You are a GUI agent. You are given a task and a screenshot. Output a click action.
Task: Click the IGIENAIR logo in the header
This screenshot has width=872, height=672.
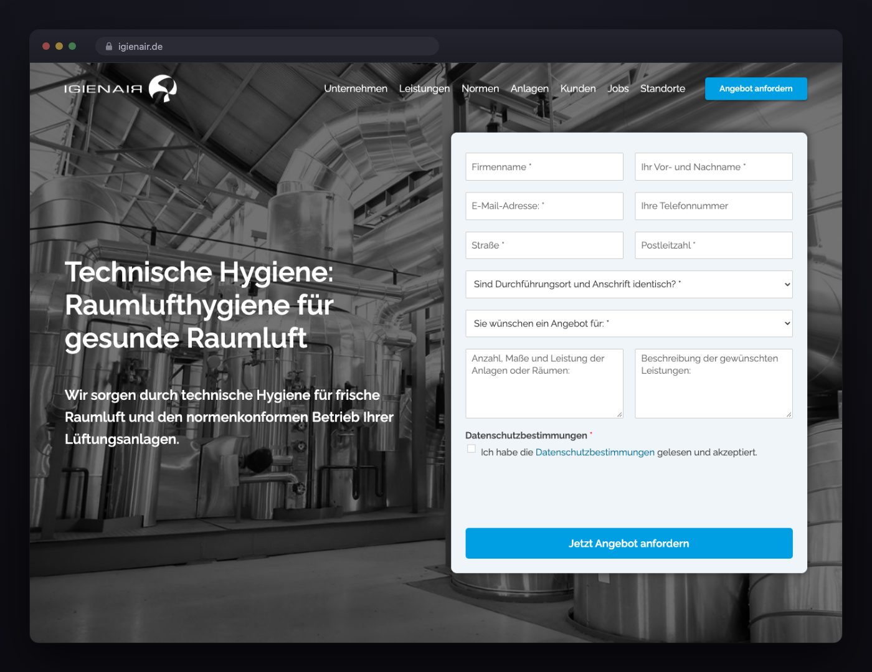point(121,88)
